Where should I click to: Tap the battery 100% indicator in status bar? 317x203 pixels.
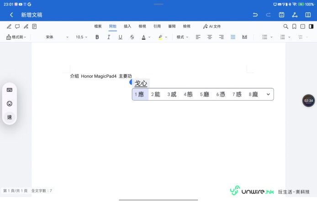[306, 4]
